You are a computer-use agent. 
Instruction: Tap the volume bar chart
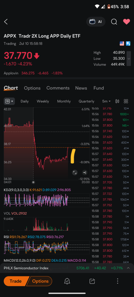[47, 224]
